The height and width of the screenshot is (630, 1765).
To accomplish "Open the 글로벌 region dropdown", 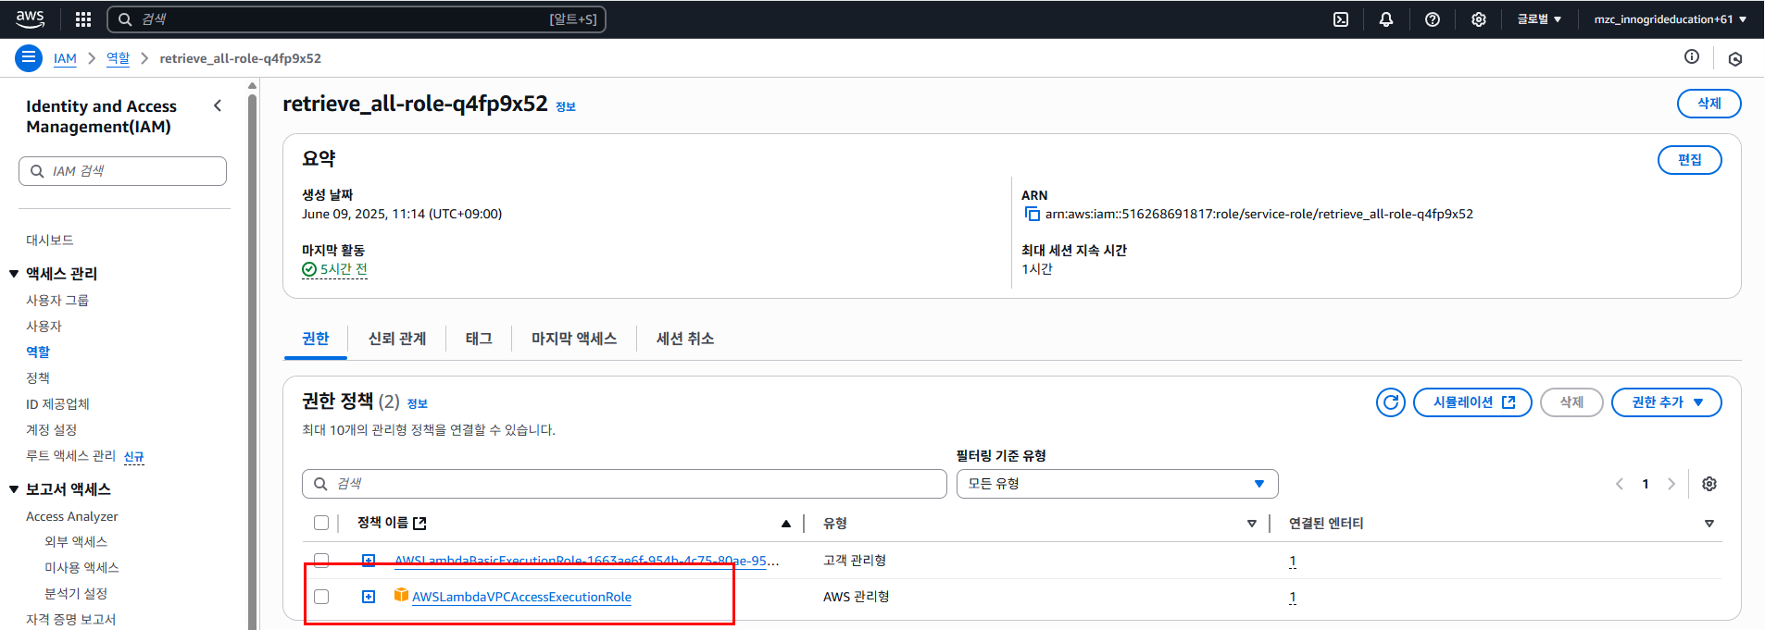I will [x=1539, y=19].
